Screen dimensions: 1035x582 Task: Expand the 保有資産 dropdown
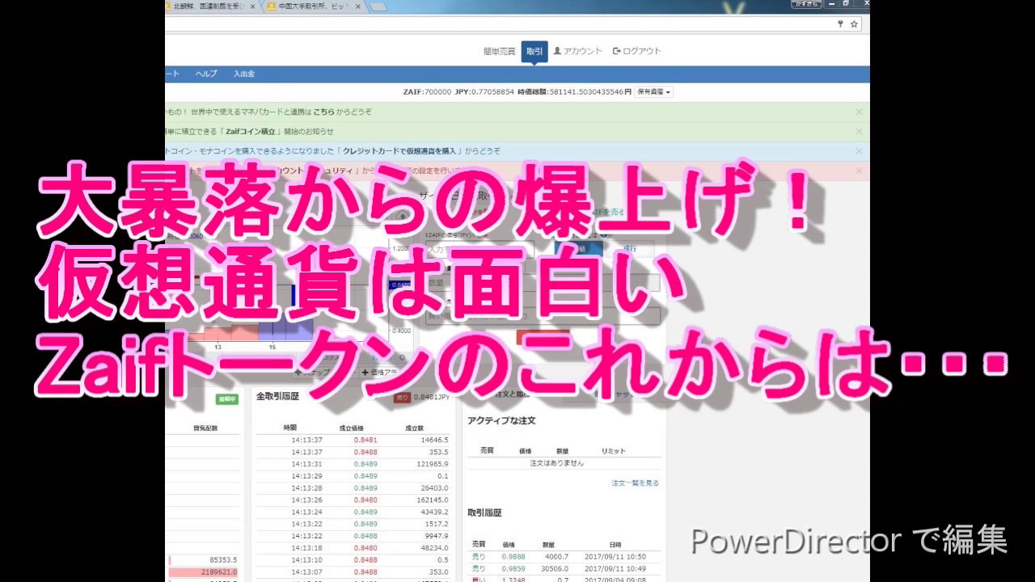(x=653, y=92)
